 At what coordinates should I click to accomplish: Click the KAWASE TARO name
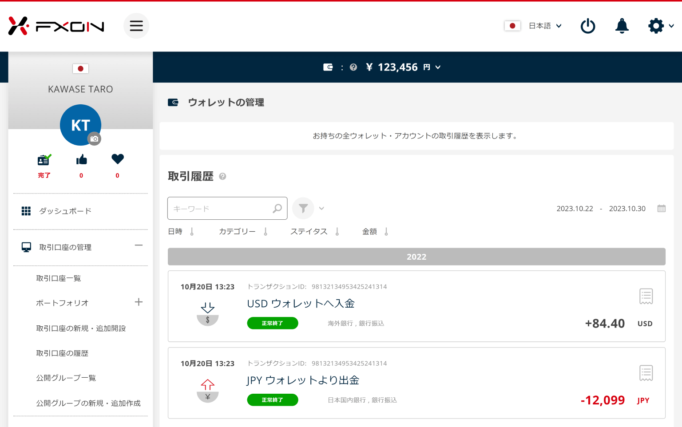(x=80, y=89)
